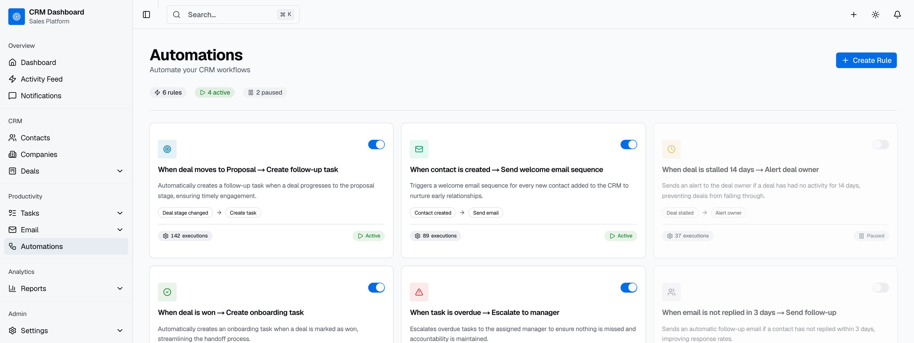Disable the deal won onboarding toggle
Viewport: 914px width, 343px height.
coord(376,287)
